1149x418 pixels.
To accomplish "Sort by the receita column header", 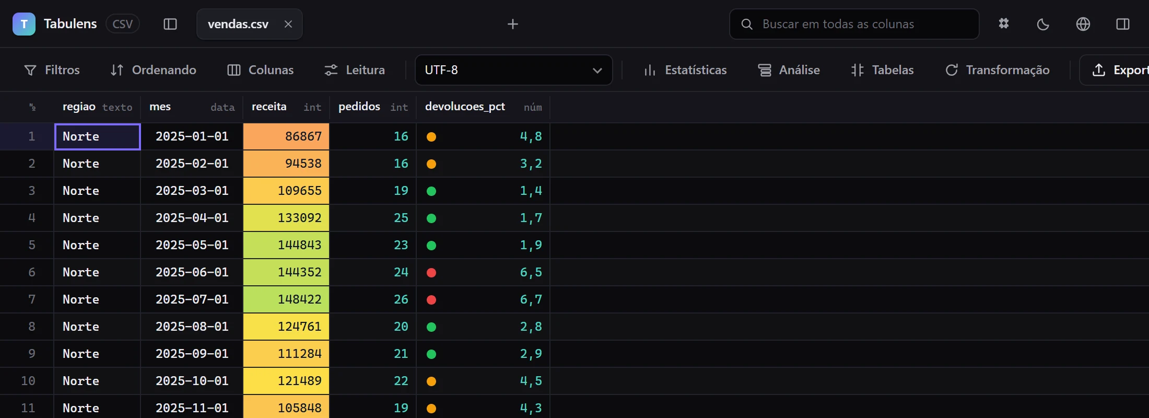I will [286, 107].
